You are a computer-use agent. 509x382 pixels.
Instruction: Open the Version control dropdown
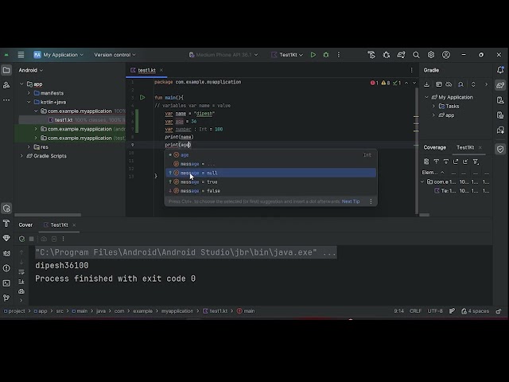coord(115,55)
